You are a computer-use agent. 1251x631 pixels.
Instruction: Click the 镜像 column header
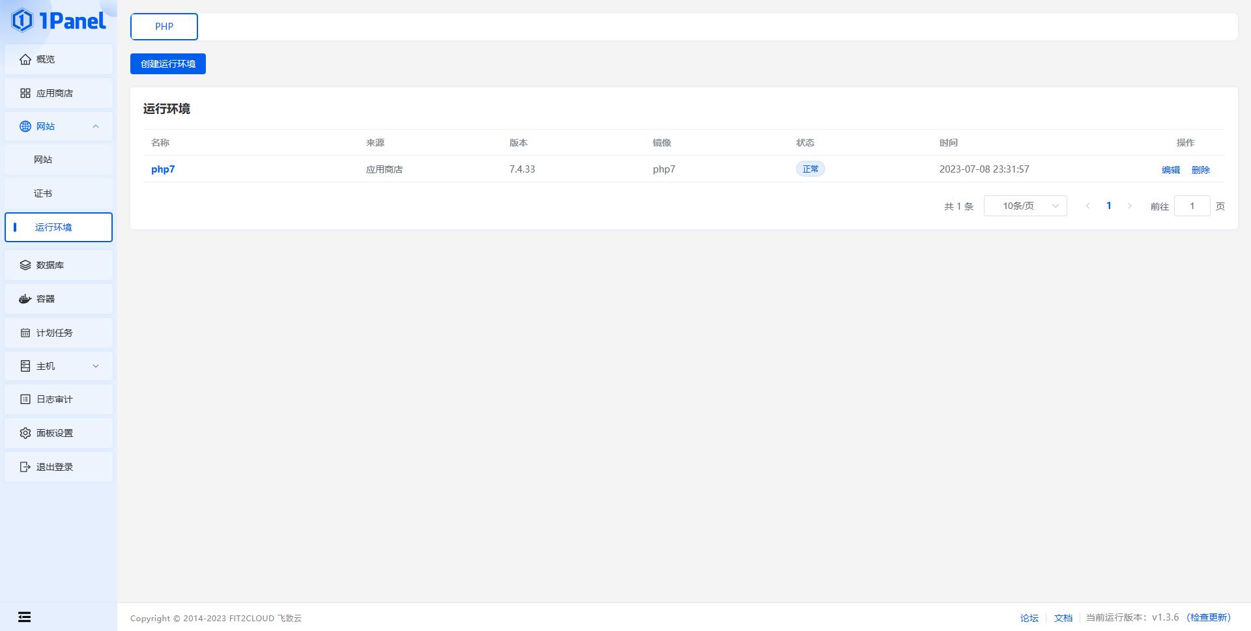pos(662,143)
